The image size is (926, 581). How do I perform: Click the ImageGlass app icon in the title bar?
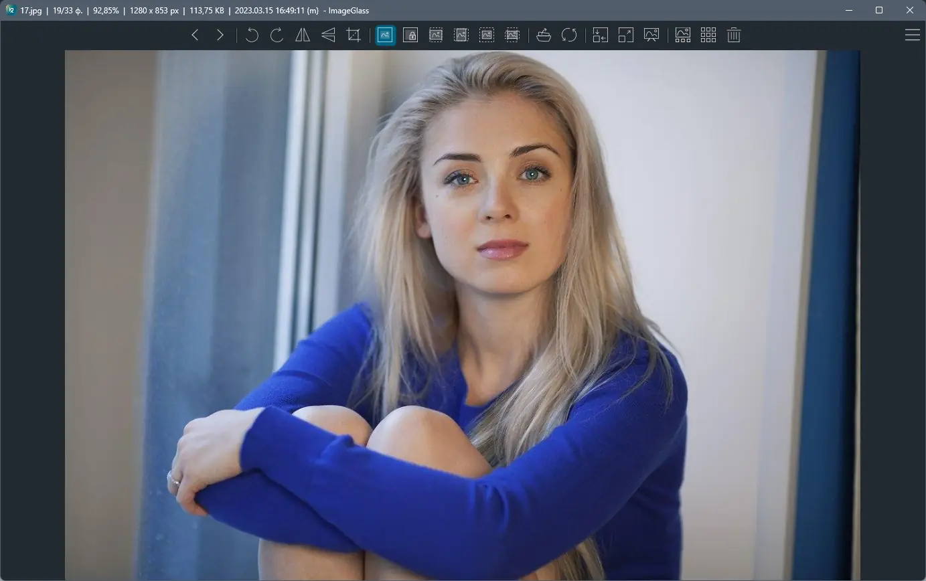[x=11, y=10]
